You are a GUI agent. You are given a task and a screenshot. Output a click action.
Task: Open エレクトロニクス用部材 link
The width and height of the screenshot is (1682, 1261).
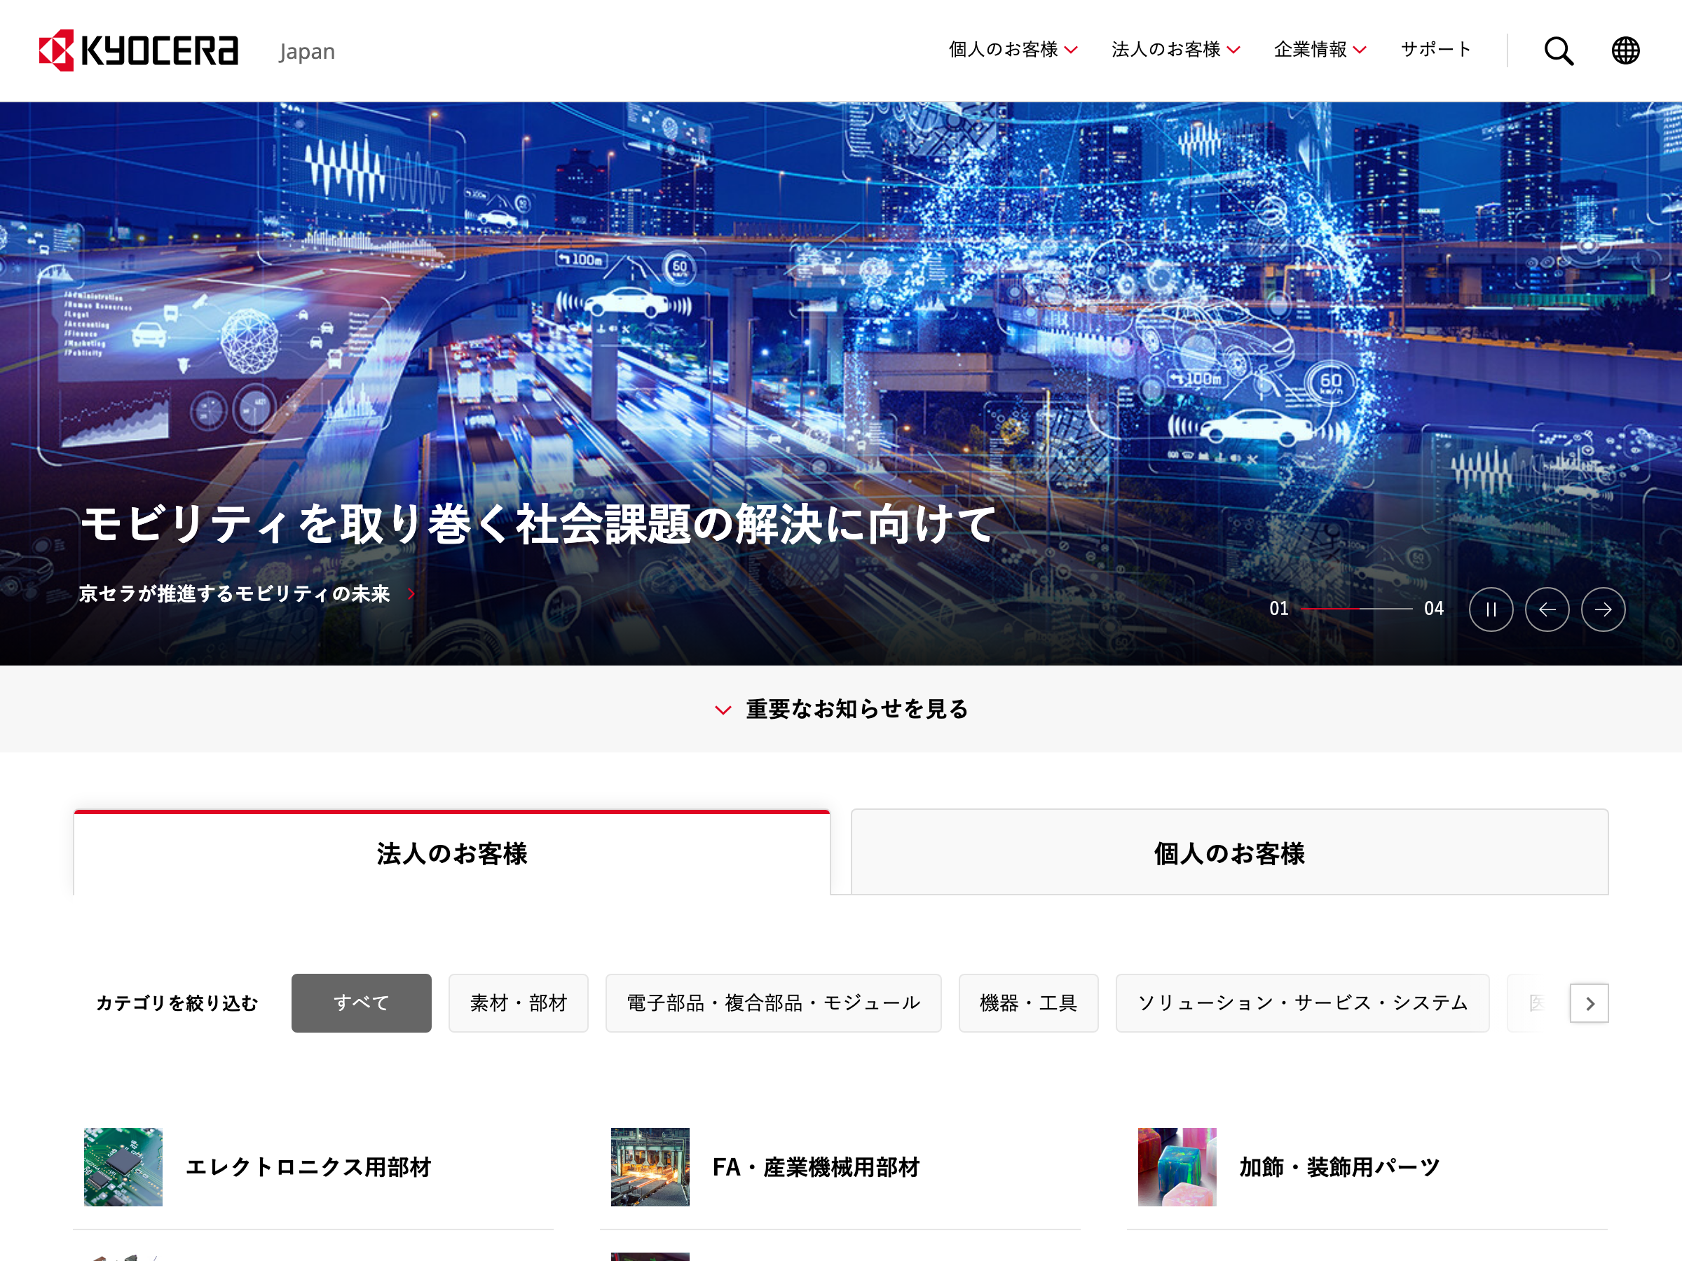coord(309,1166)
